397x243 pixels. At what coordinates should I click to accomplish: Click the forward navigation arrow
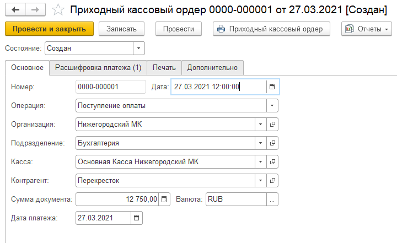point(34,10)
